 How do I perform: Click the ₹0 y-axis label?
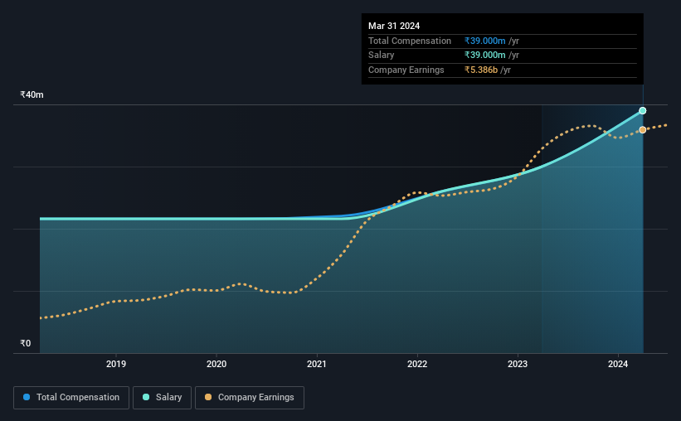pos(25,343)
